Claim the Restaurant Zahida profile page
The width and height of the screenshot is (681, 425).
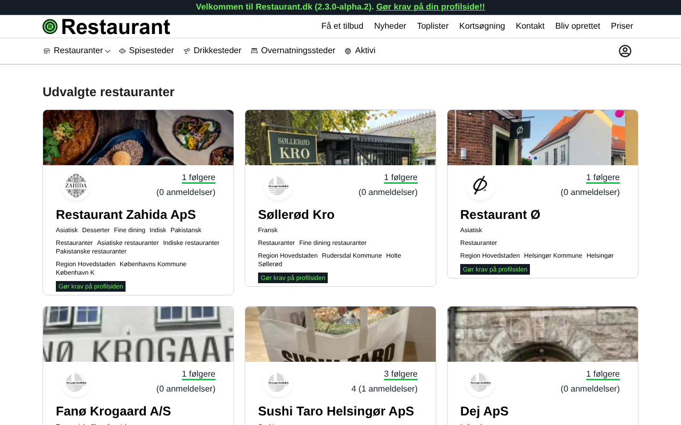coord(90,286)
